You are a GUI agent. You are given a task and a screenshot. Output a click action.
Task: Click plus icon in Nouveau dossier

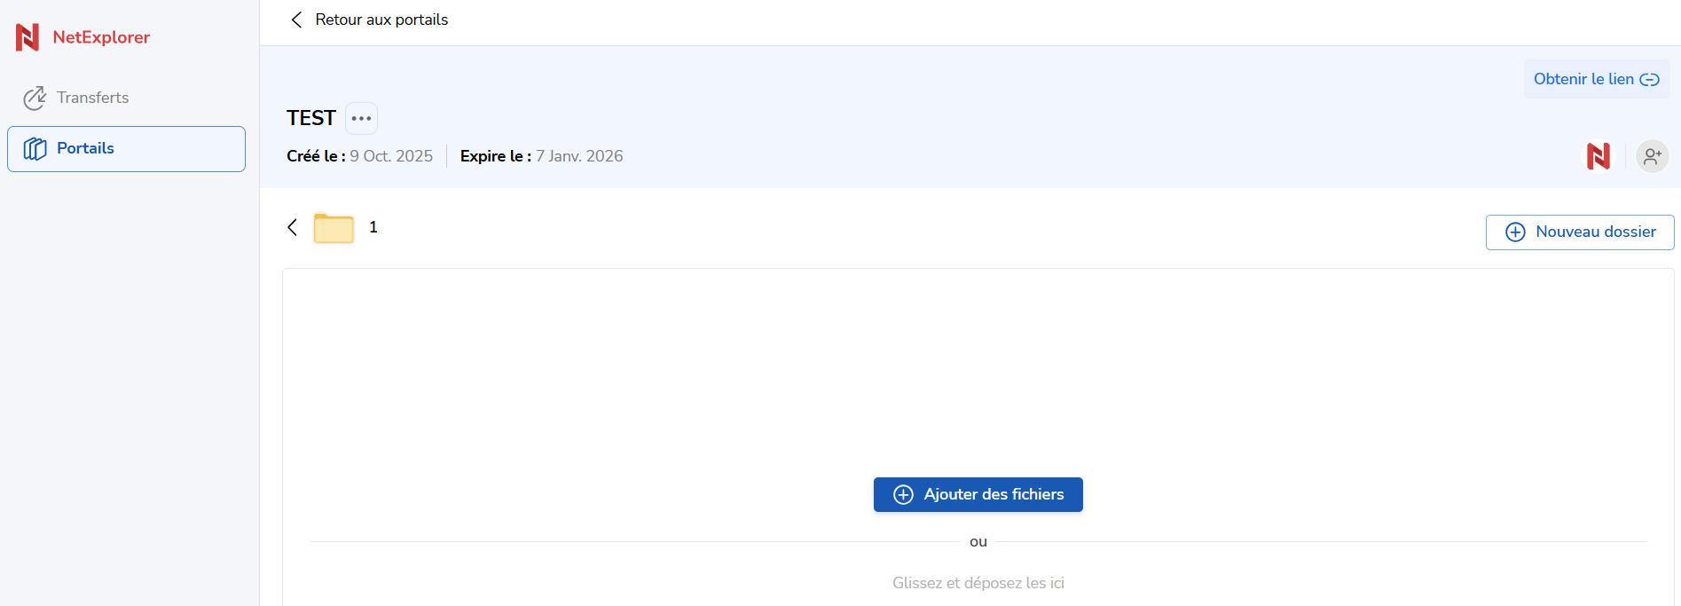(1515, 232)
